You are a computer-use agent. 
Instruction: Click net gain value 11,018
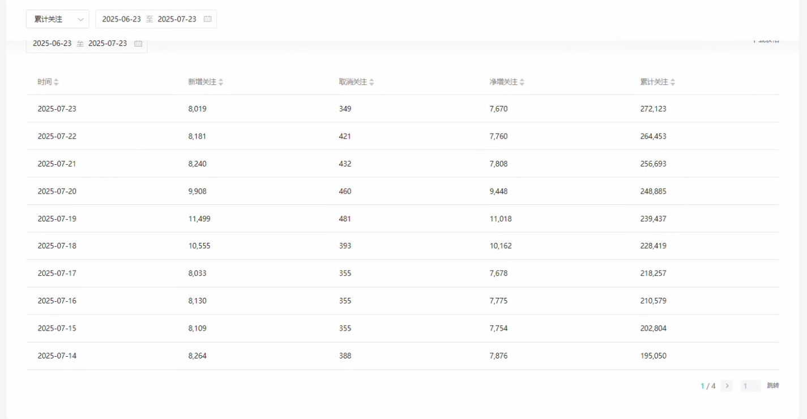pos(501,219)
